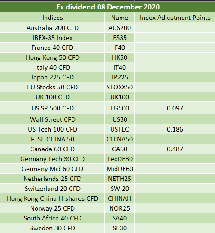Select the Hong Kong China H-shares CFD cell
215x233 pixels.
click(53, 198)
